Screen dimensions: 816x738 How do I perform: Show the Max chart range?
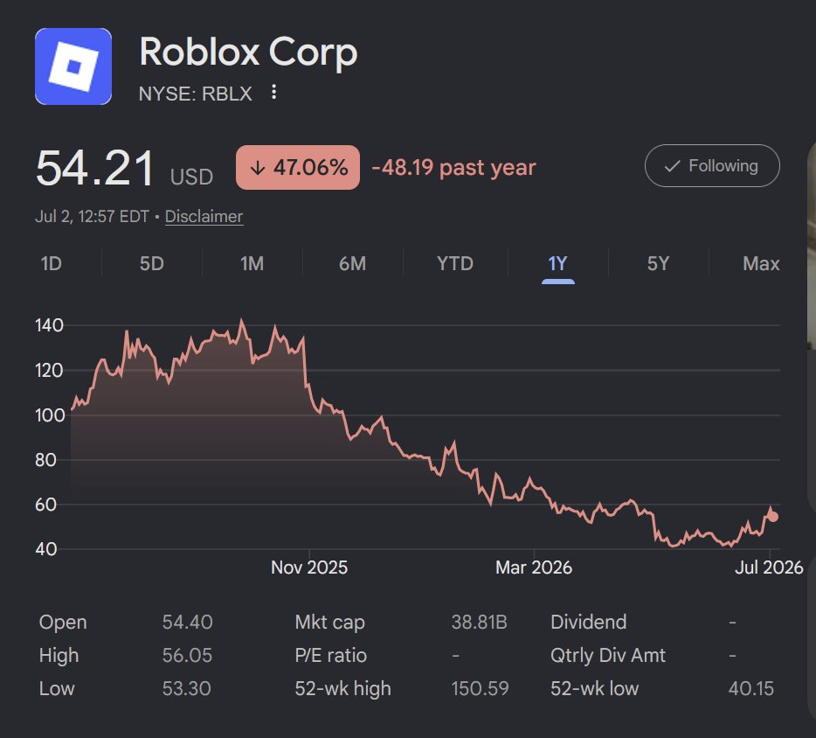tap(761, 263)
